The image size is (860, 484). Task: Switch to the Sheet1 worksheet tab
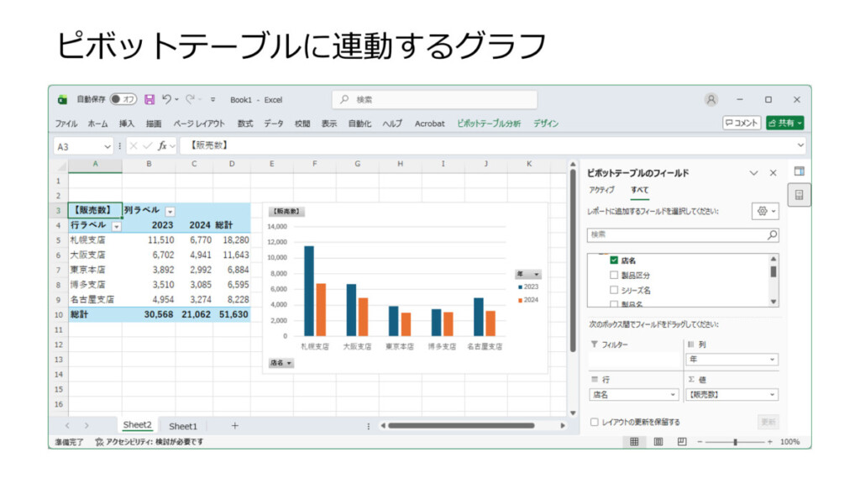pyautogui.click(x=183, y=426)
